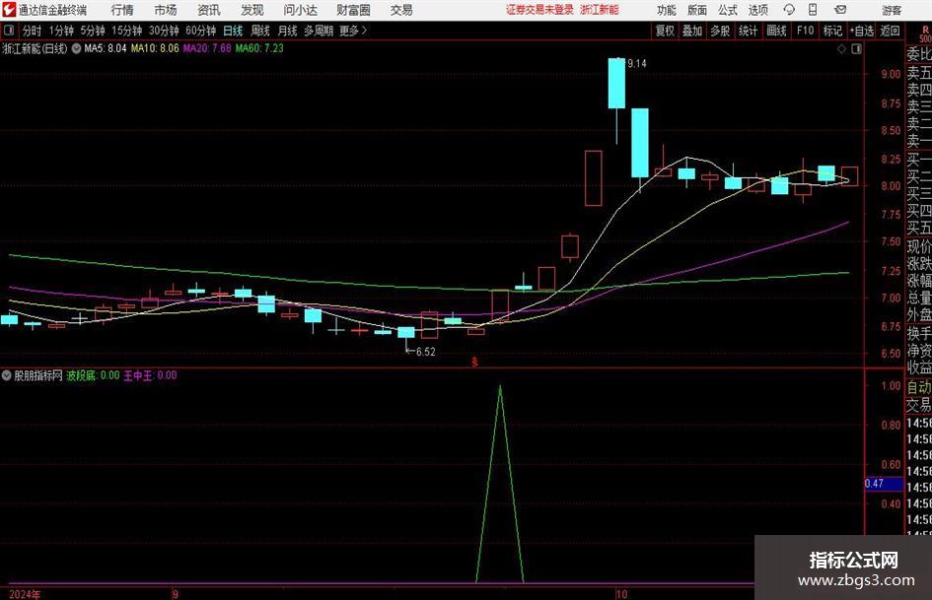Open the 交易 menu
This screenshot has height=600, width=932.
click(401, 10)
